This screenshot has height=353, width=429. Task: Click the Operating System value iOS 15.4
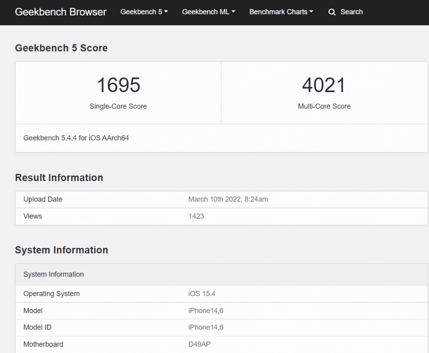click(202, 294)
